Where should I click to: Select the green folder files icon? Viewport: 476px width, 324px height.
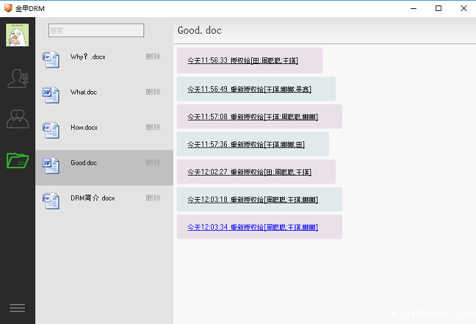tap(17, 160)
